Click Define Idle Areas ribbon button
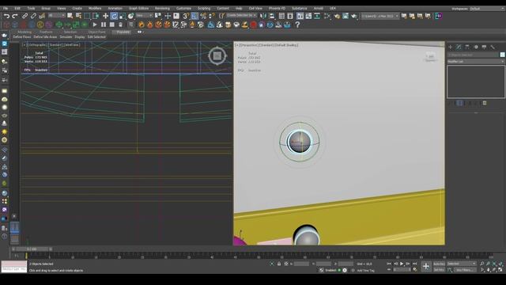506x285 pixels. click(x=45, y=37)
